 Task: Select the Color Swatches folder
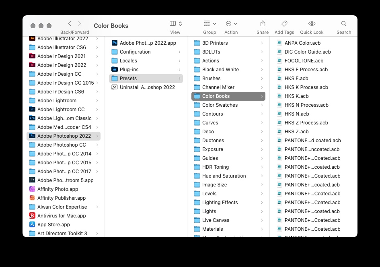coord(228,105)
